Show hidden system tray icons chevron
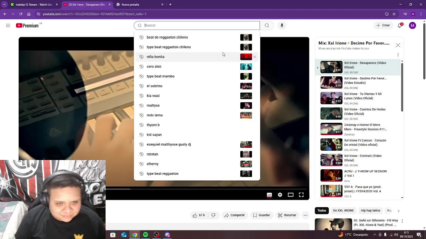 click(374, 235)
